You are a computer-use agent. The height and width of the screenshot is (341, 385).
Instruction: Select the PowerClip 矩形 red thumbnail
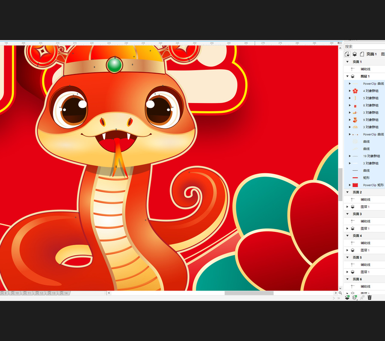click(x=355, y=185)
